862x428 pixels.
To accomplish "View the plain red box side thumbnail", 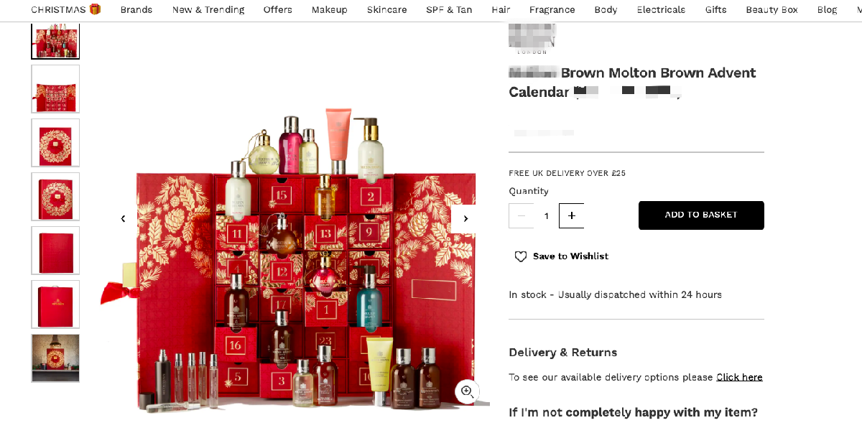I will click(55, 251).
